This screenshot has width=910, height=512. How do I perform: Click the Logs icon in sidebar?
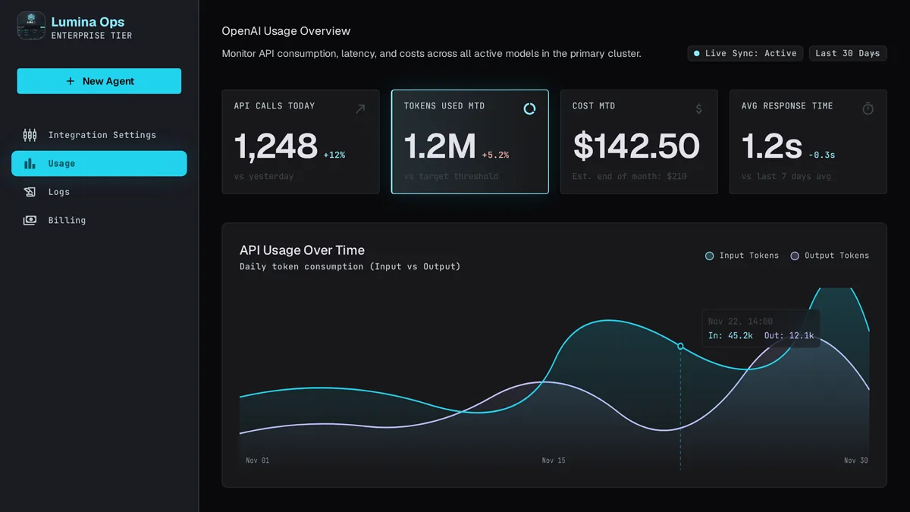click(30, 192)
